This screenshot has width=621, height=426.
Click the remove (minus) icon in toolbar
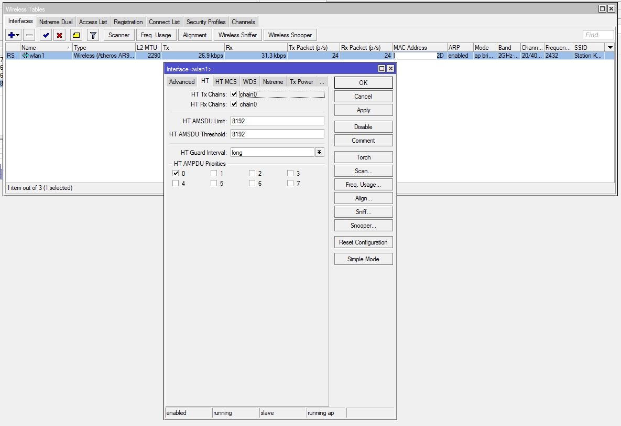29,35
